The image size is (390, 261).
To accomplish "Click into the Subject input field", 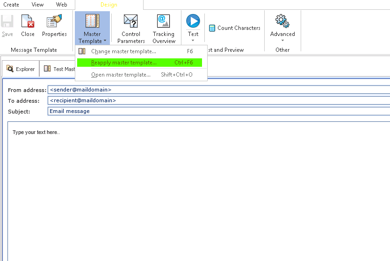I will pos(219,111).
